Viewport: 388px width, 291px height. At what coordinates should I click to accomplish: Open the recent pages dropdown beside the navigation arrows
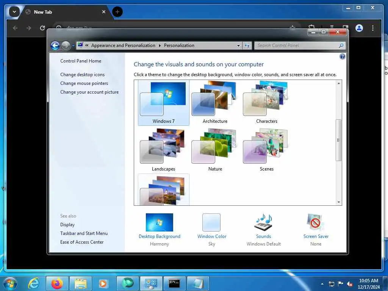(73, 45)
